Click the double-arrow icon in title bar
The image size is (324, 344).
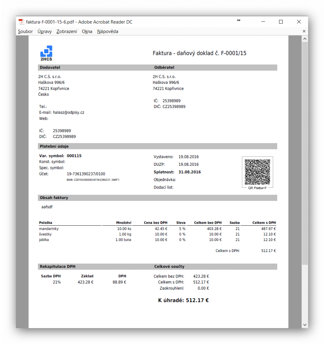(239, 20)
